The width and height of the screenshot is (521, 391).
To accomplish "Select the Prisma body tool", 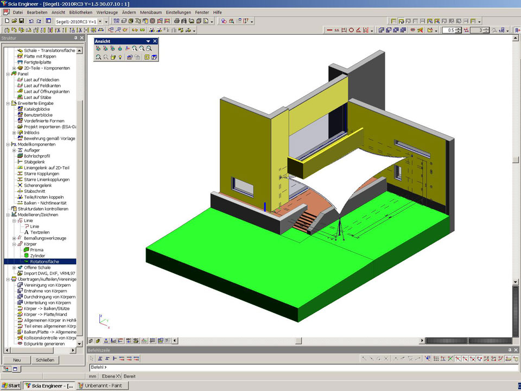I will tap(36, 250).
